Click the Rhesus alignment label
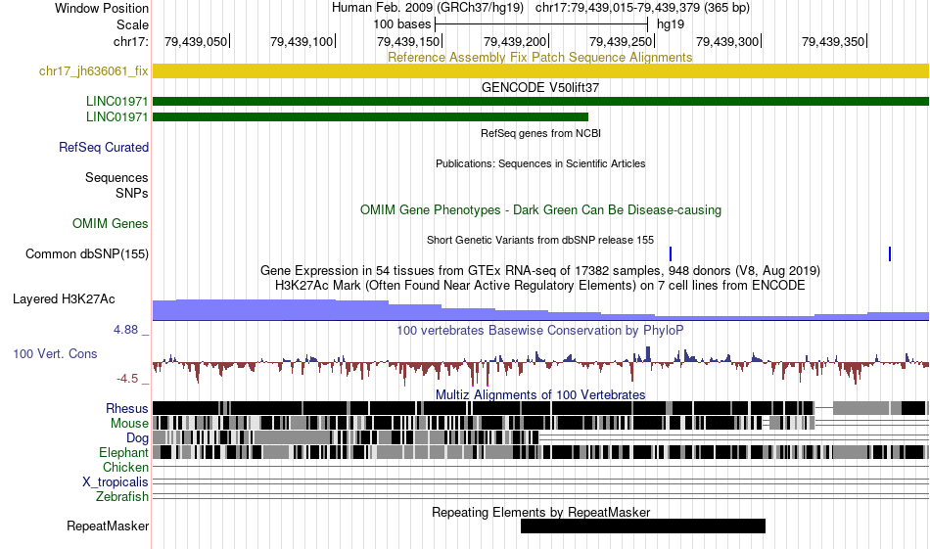930x549 pixels. 127,408
